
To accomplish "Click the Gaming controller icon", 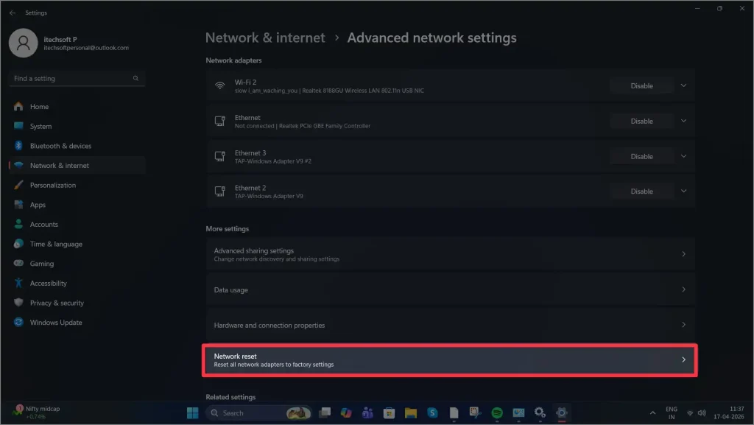I will [18, 263].
